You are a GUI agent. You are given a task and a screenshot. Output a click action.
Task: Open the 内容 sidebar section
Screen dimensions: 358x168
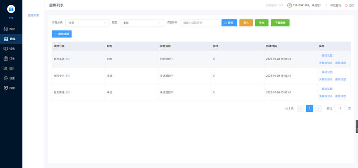(x=11, y=29)
